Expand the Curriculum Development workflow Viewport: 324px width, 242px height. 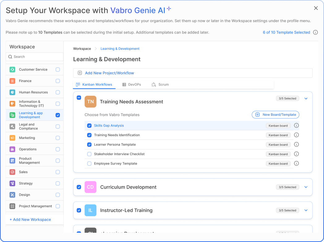pyautogui.click(x=306, y=187)
